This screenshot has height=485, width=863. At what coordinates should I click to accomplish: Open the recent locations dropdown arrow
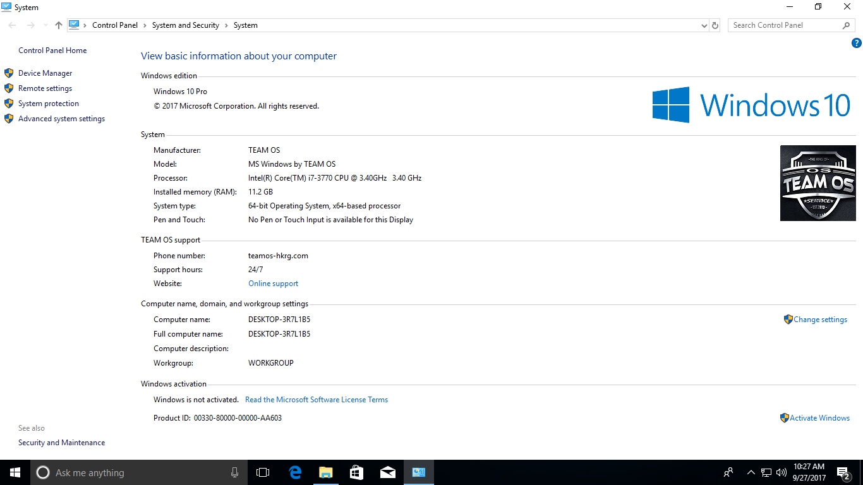click(45, 25)
